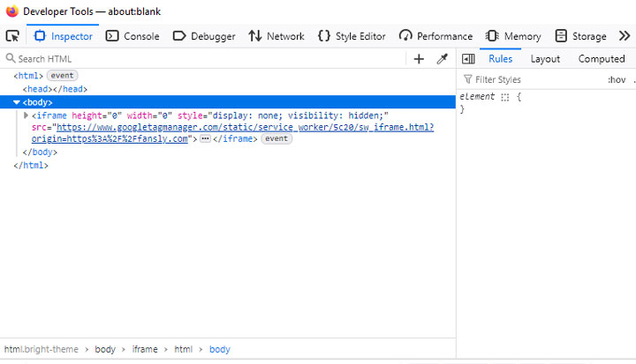Screen dimensions: 636x364
Task: Switch to the Storage panel
Action: pyautogui.click(x=580, y=36)
